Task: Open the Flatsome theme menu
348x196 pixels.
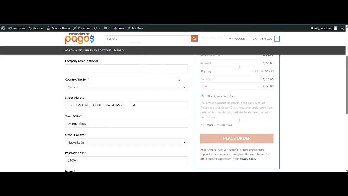Action: pos(36,28)
